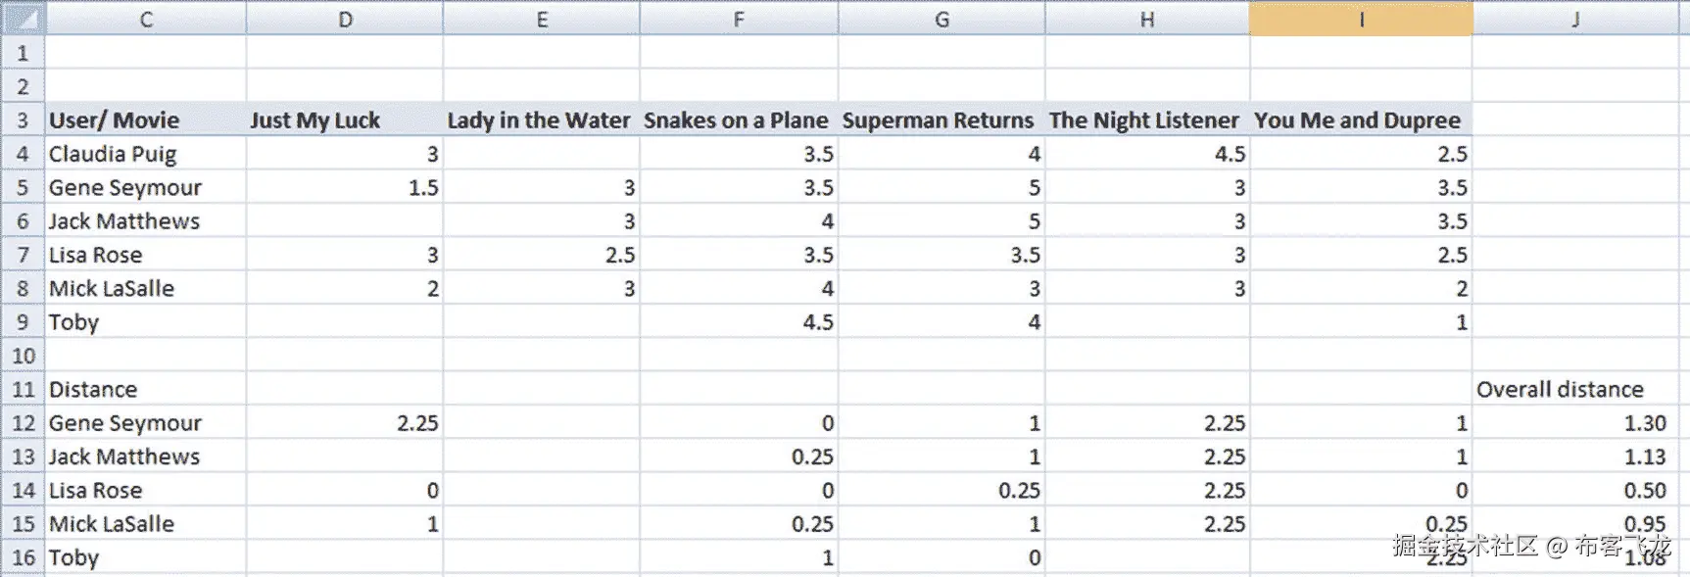Click the Select All corner triangle
Viewport: 1690px width, 577px height.
pos(23,18)
